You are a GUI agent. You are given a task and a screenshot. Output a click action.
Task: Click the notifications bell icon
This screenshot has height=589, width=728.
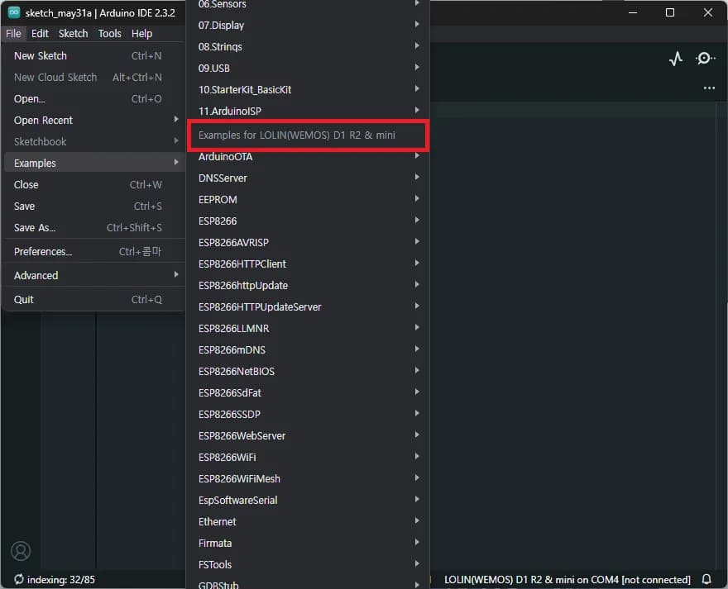tap(706, 579)
